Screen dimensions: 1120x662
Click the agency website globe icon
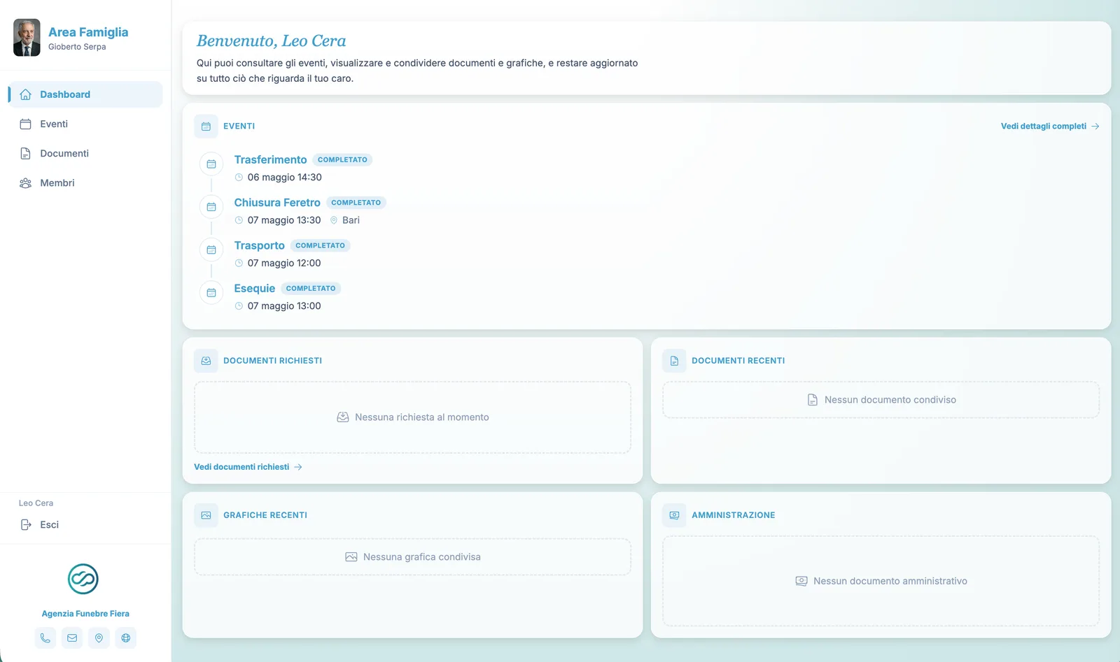point(126,638)
